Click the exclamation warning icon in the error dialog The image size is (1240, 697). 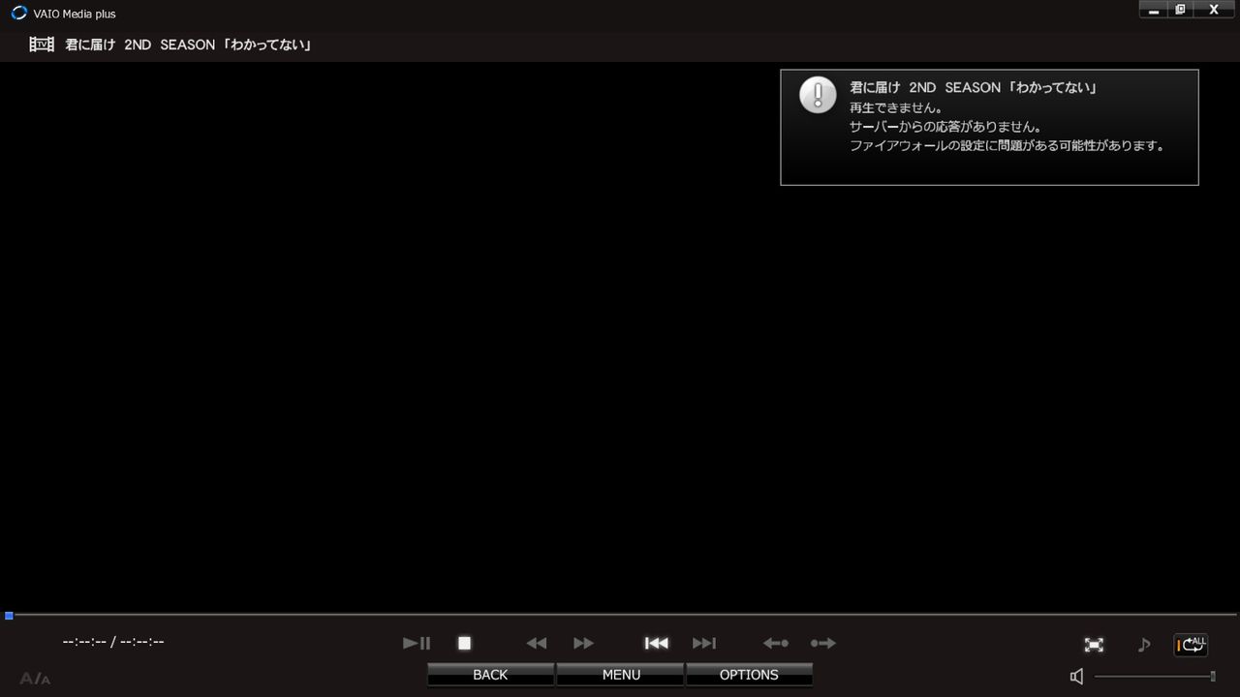818,95
